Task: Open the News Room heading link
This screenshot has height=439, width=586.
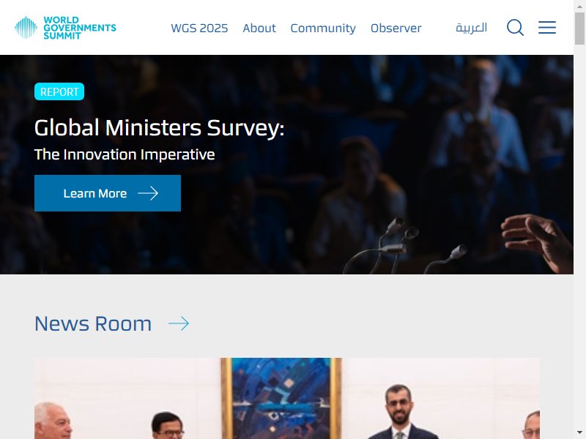Action: pos(93,323)
